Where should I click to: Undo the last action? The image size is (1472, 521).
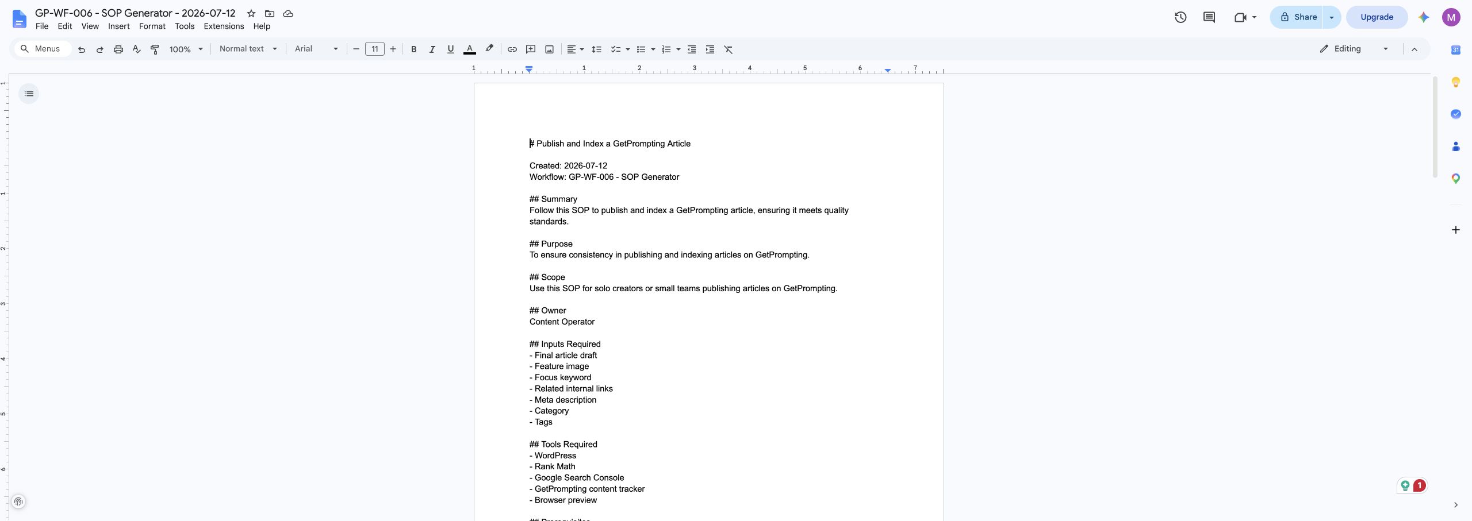(x=82, y=49)
